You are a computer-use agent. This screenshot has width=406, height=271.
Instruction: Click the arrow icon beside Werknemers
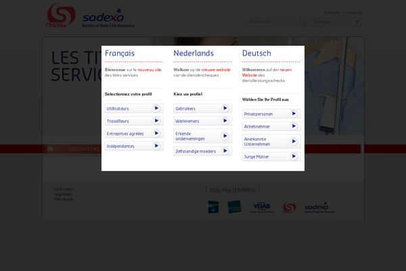225,121
